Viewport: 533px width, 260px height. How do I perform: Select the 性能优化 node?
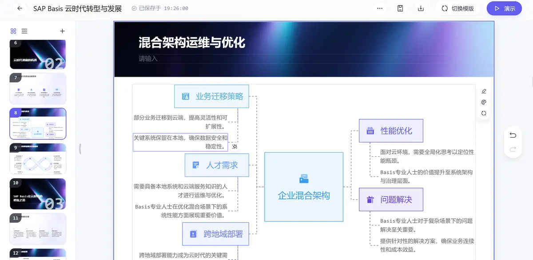pyautogui.click(x=391, y=131)
